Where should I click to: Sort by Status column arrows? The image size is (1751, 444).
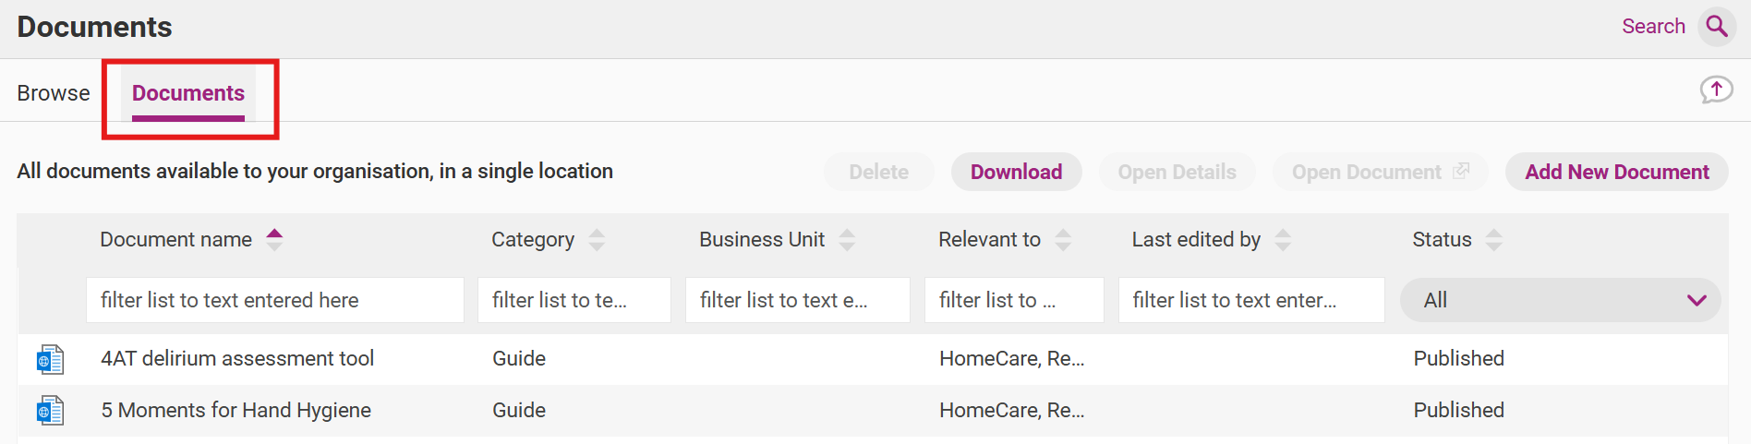tap(1494, 240)
